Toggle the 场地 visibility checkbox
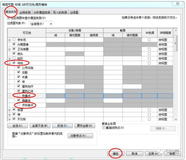The image size is (186, 160). click(14, 63)
